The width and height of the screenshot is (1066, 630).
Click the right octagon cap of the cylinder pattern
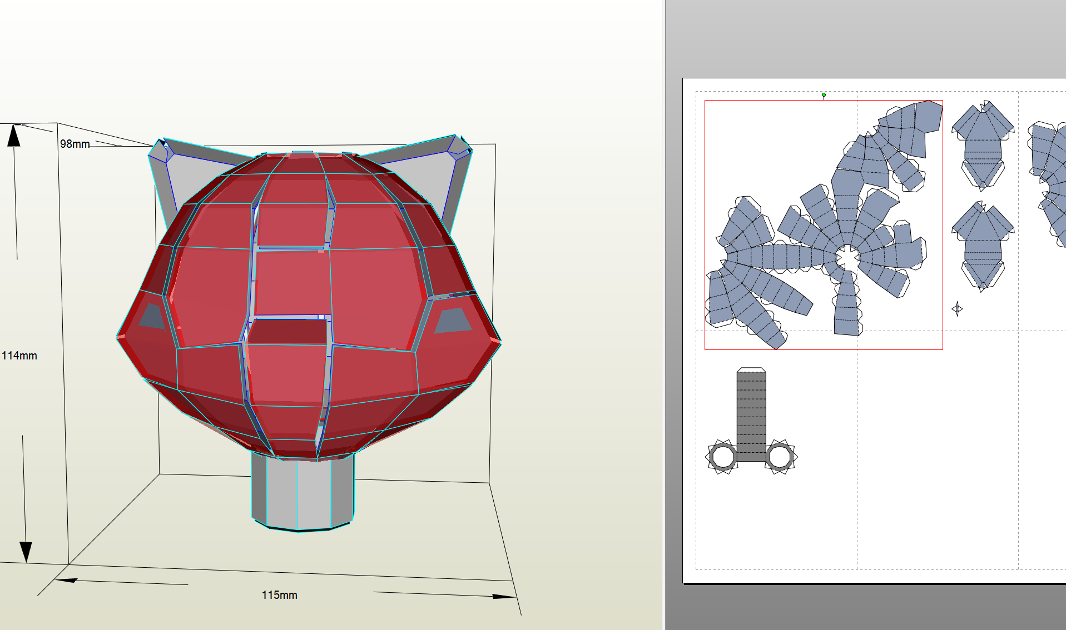tap(780, 457)
